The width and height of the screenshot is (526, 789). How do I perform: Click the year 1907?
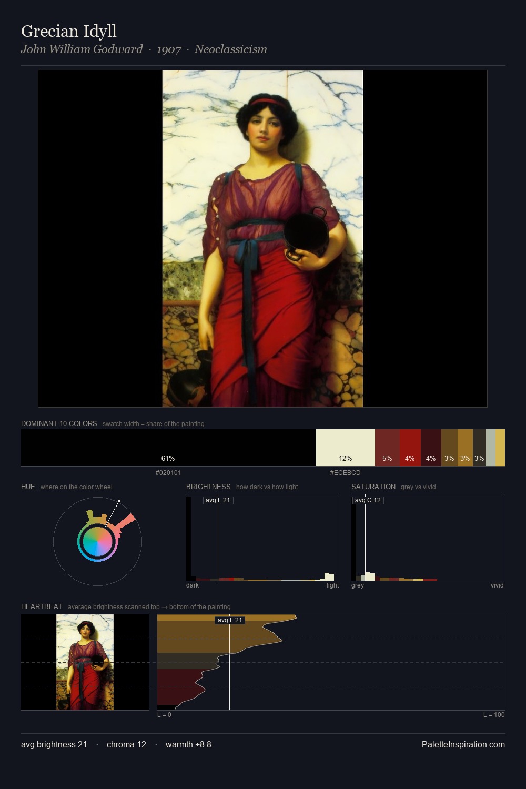pyautogui.click(x=169, y=49)
